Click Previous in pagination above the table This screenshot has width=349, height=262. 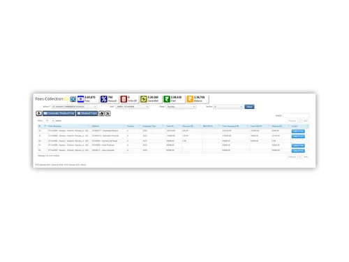point(292,121)
